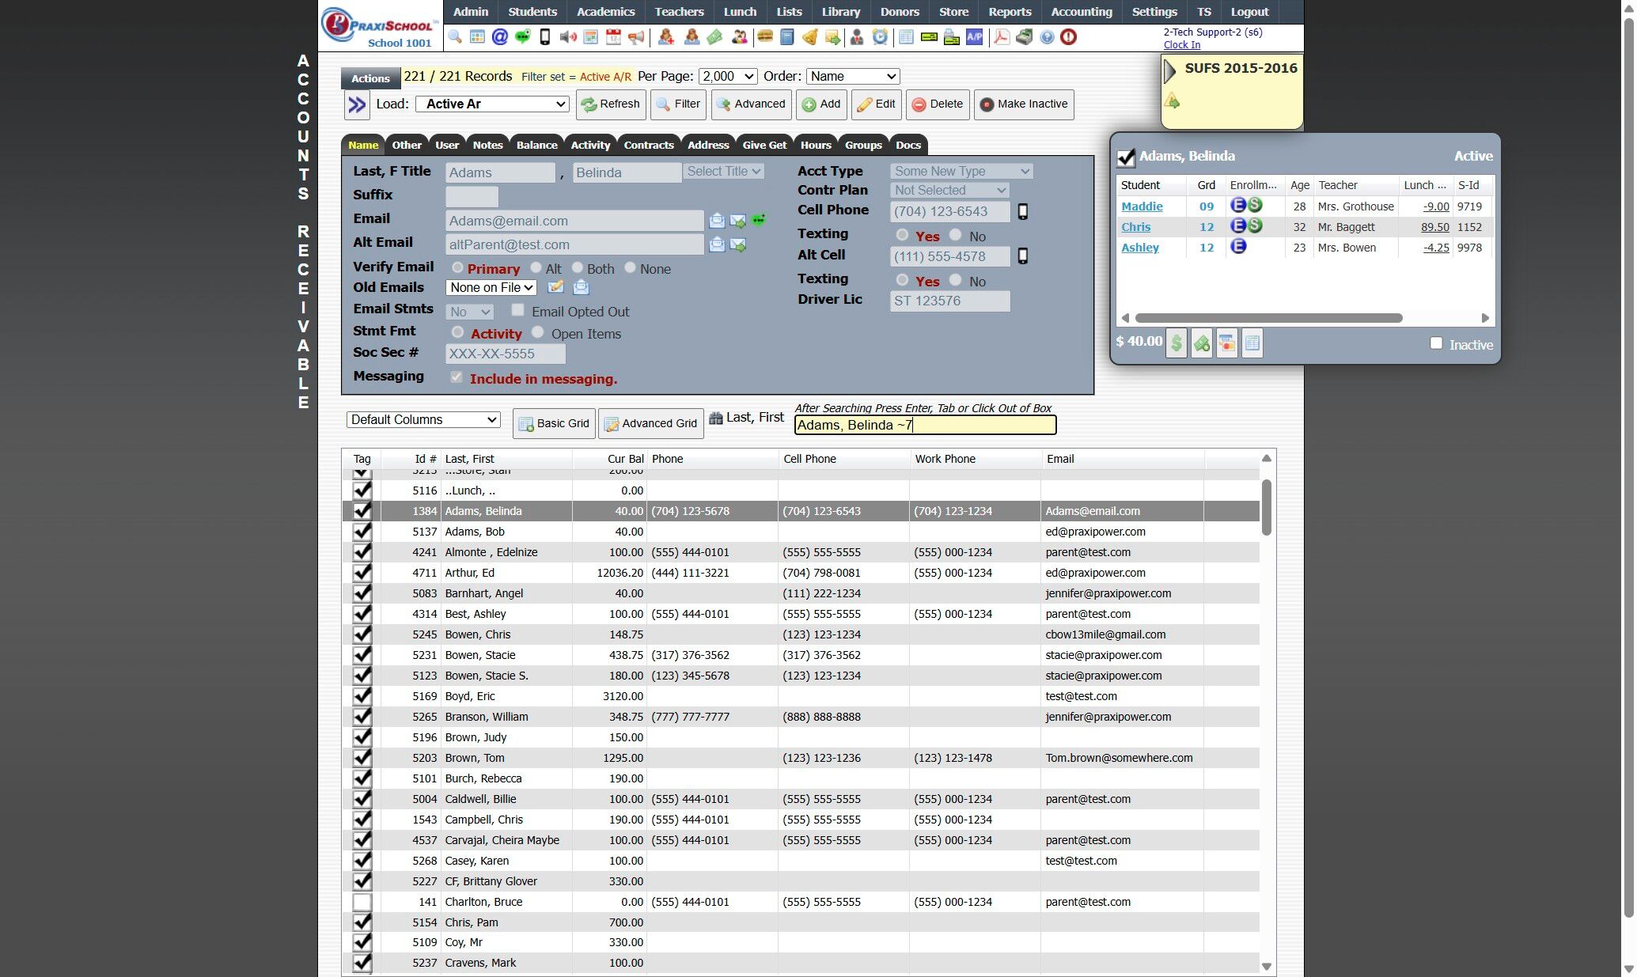Click the green dollar sign payment icon
This screenshot has height=977, width=1637.
pos(1177,343)
